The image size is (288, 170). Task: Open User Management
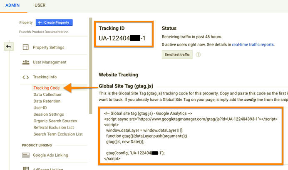(50, 62)
